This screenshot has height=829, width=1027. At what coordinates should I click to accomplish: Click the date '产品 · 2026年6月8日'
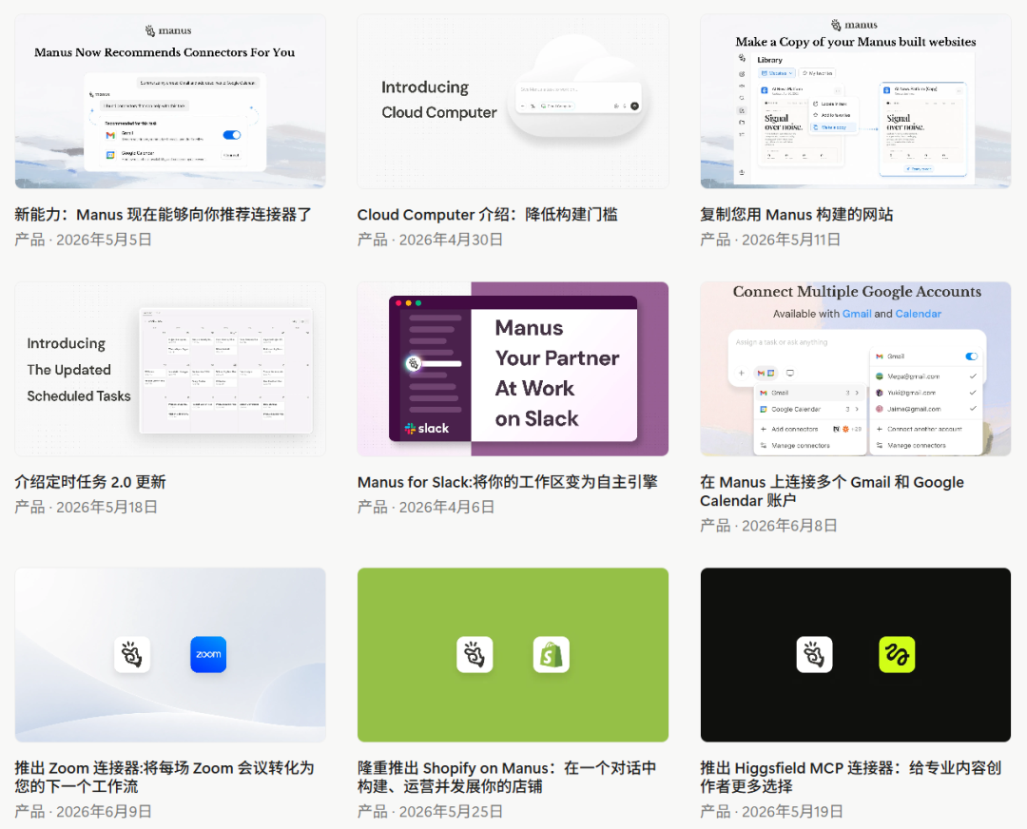(x=769, y=525)
